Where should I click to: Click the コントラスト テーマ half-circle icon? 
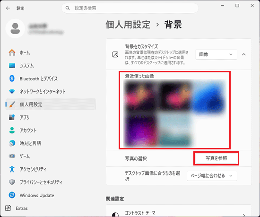[x=115, y=215]
